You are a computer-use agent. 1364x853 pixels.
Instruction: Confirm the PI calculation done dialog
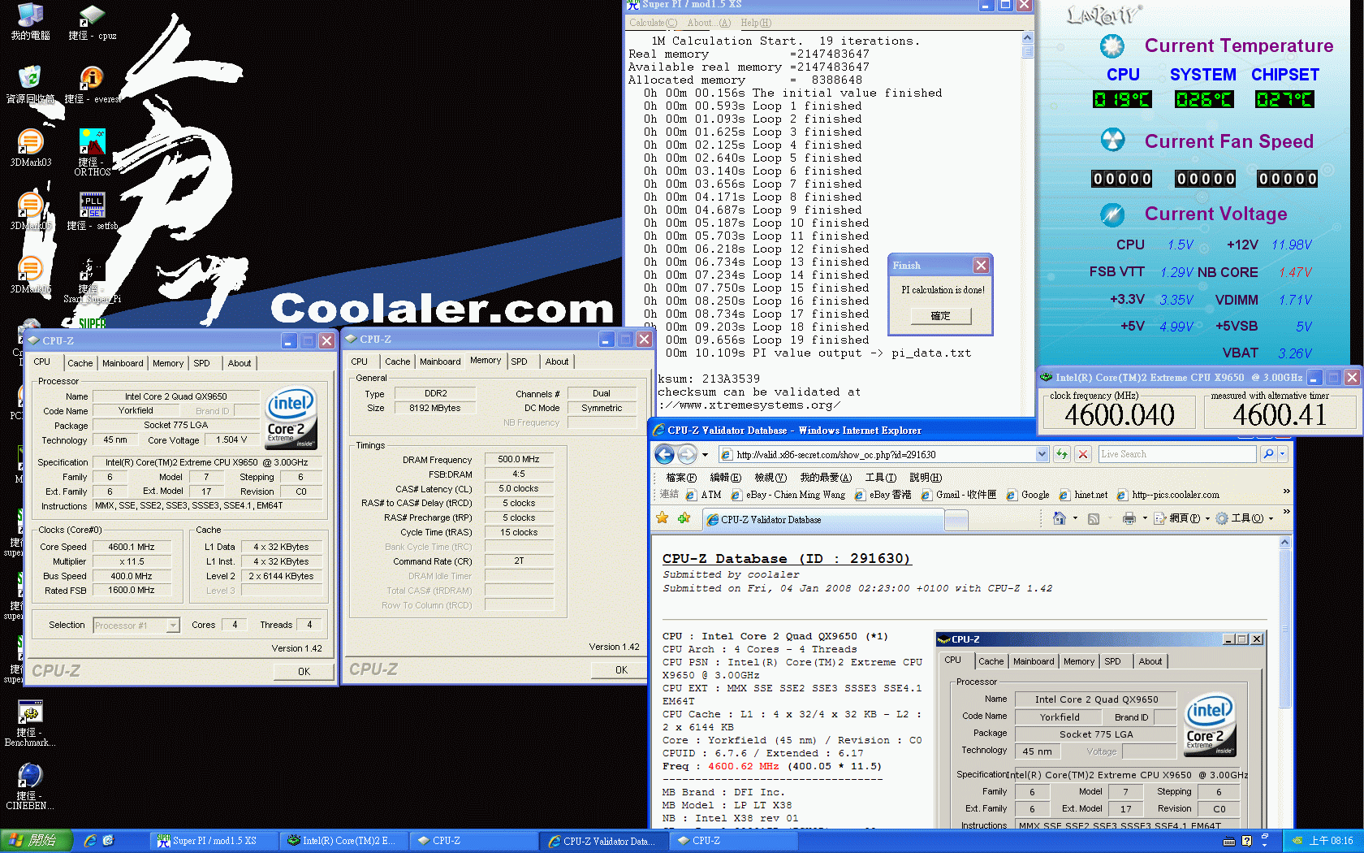(941, 316)
